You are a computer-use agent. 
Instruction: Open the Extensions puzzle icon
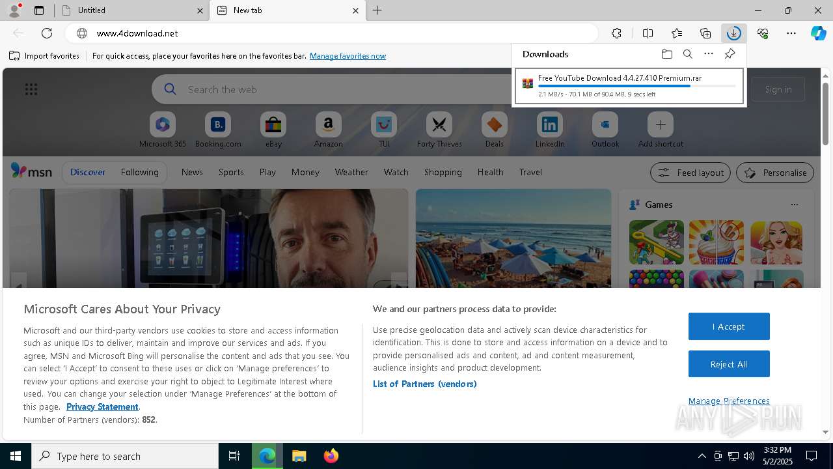point(616,33)
